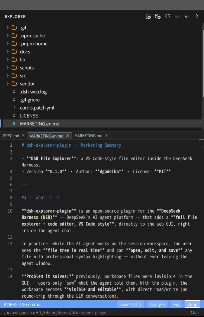
Task: Click the '3 tabs' status indicator
Action: pyautogui.click(x=195, y=313)
